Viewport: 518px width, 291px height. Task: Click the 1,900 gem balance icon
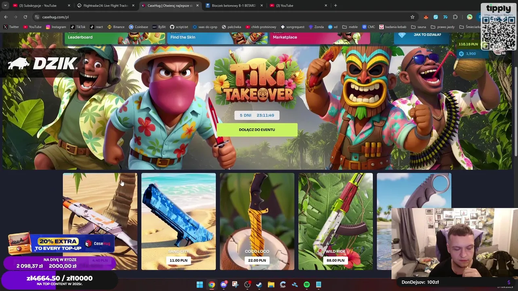click(x=461, y=54)
